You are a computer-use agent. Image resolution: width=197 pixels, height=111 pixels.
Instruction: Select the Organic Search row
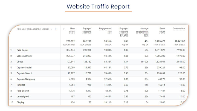coord(99,73)
